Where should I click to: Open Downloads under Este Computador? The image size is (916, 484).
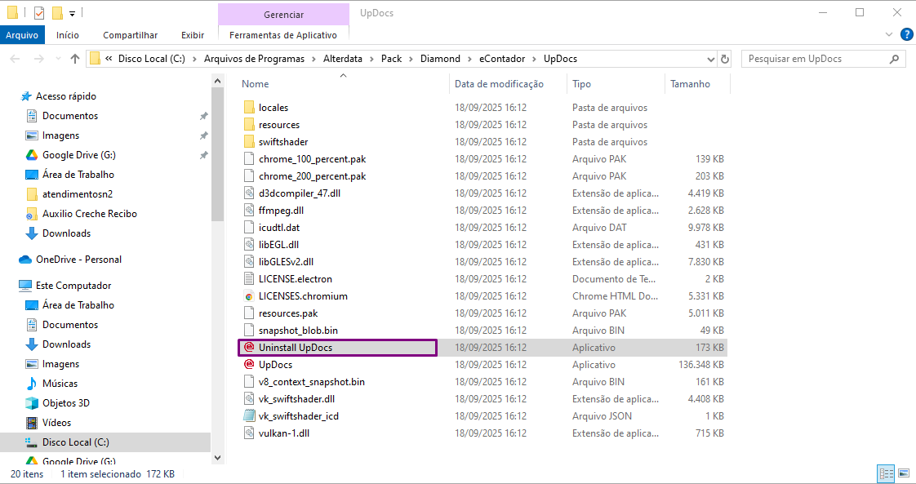tap(67, 344)
